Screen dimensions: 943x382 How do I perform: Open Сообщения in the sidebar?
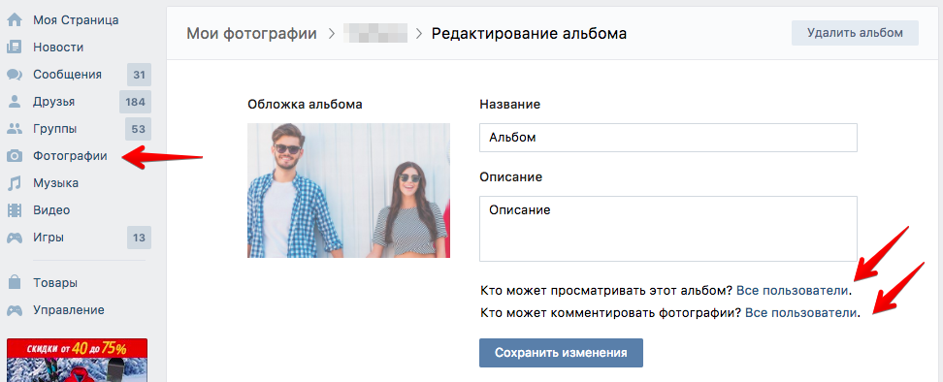pos(67,75)
